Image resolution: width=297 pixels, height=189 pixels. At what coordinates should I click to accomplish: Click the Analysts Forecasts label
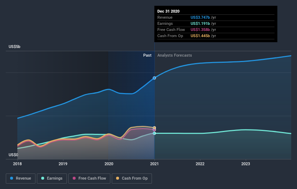coord(175,55)
